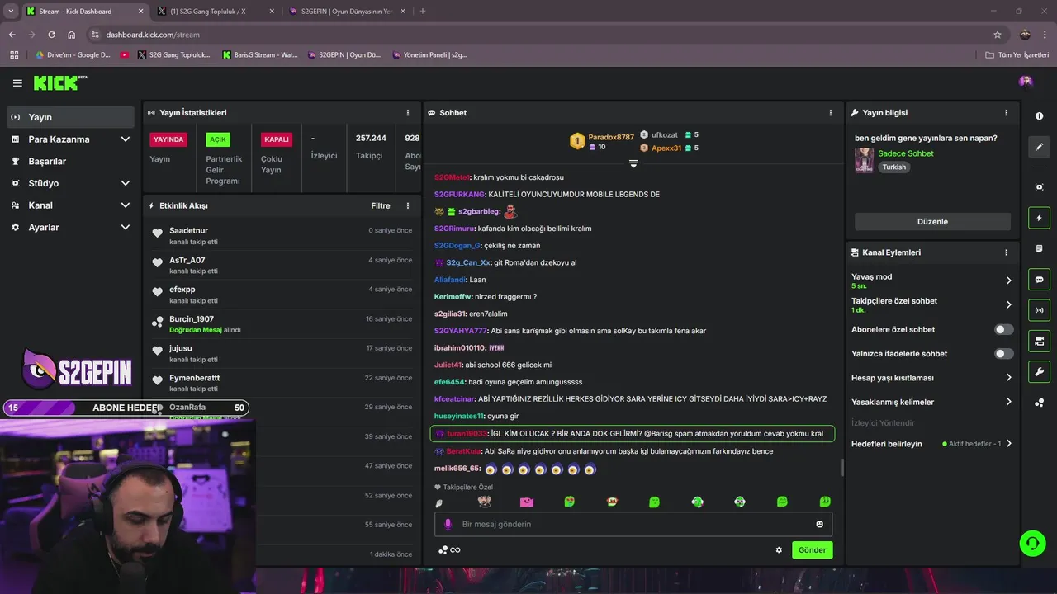
Task: Open Başarılar in the left sidebar
Action: click(69, 162)
